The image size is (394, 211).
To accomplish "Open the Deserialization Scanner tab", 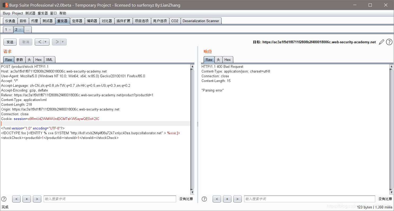I will pos(201,21).
